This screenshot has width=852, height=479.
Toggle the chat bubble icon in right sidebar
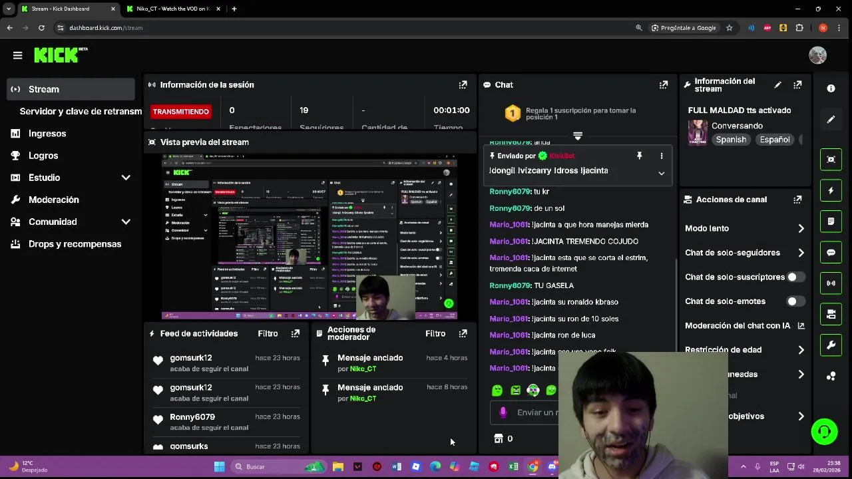coord(831,253)
